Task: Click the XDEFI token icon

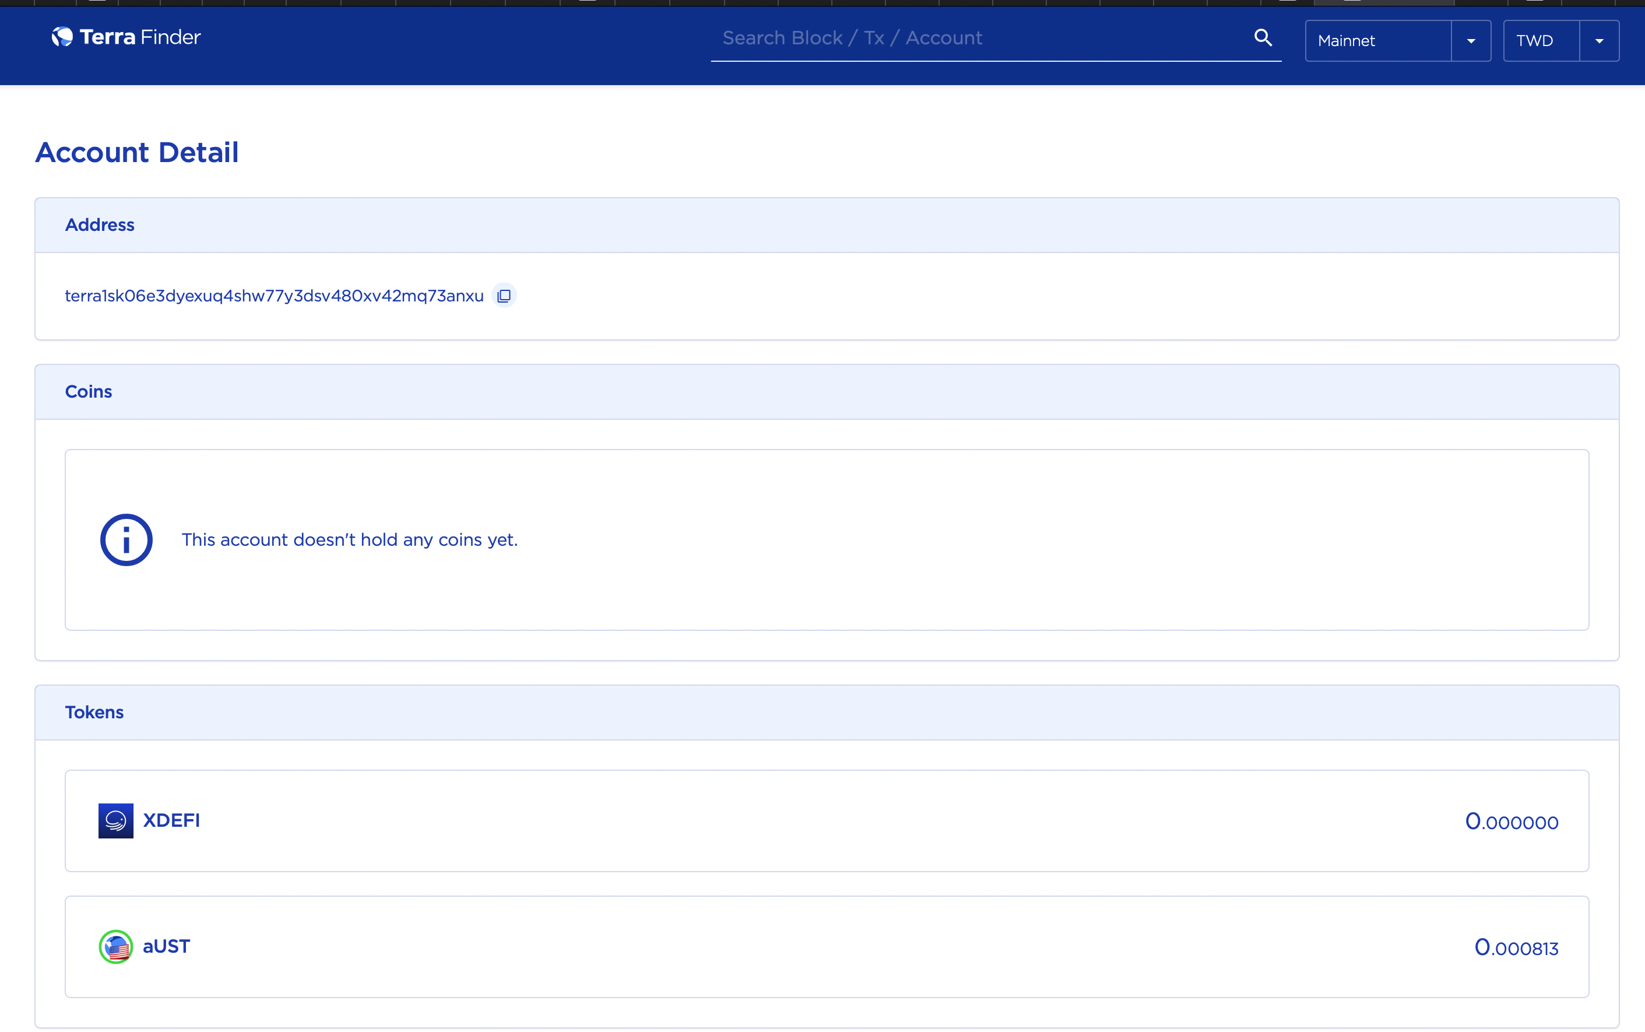Action: (116, 820)
